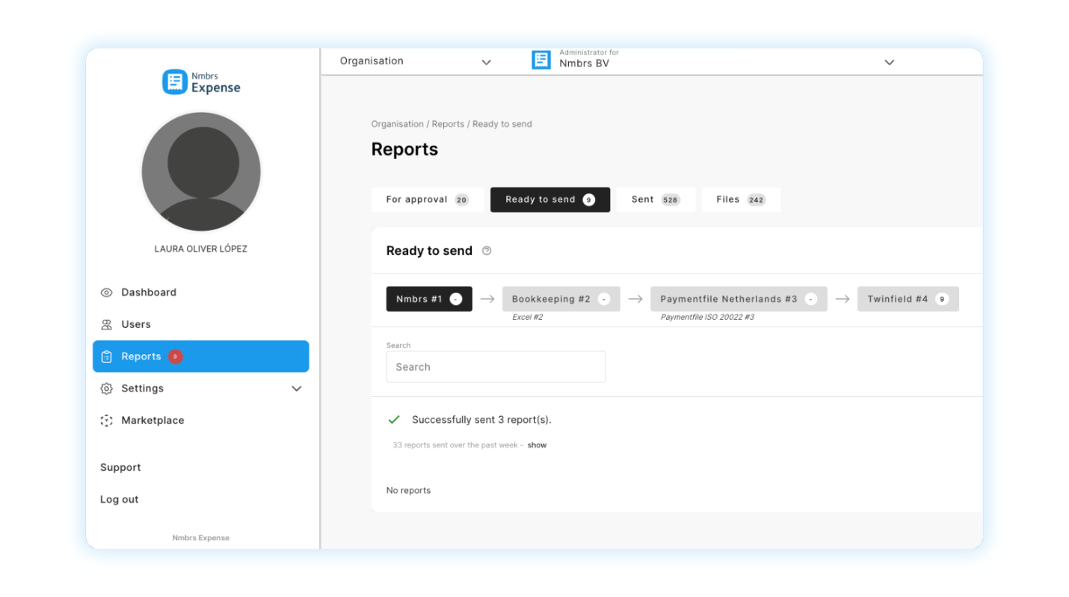Click the Paymentfile ISO 20022 #3 label
The image size is (1069, 597).
coord(707,318)
